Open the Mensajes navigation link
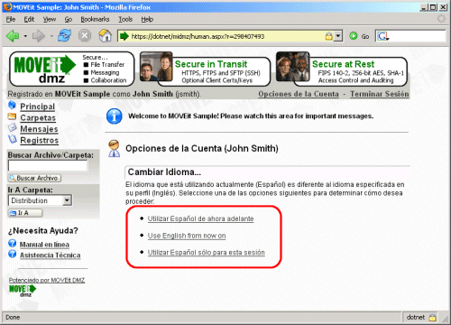This screenshot has width=451, height=325. pyautogui.click(x=39, y=129)
